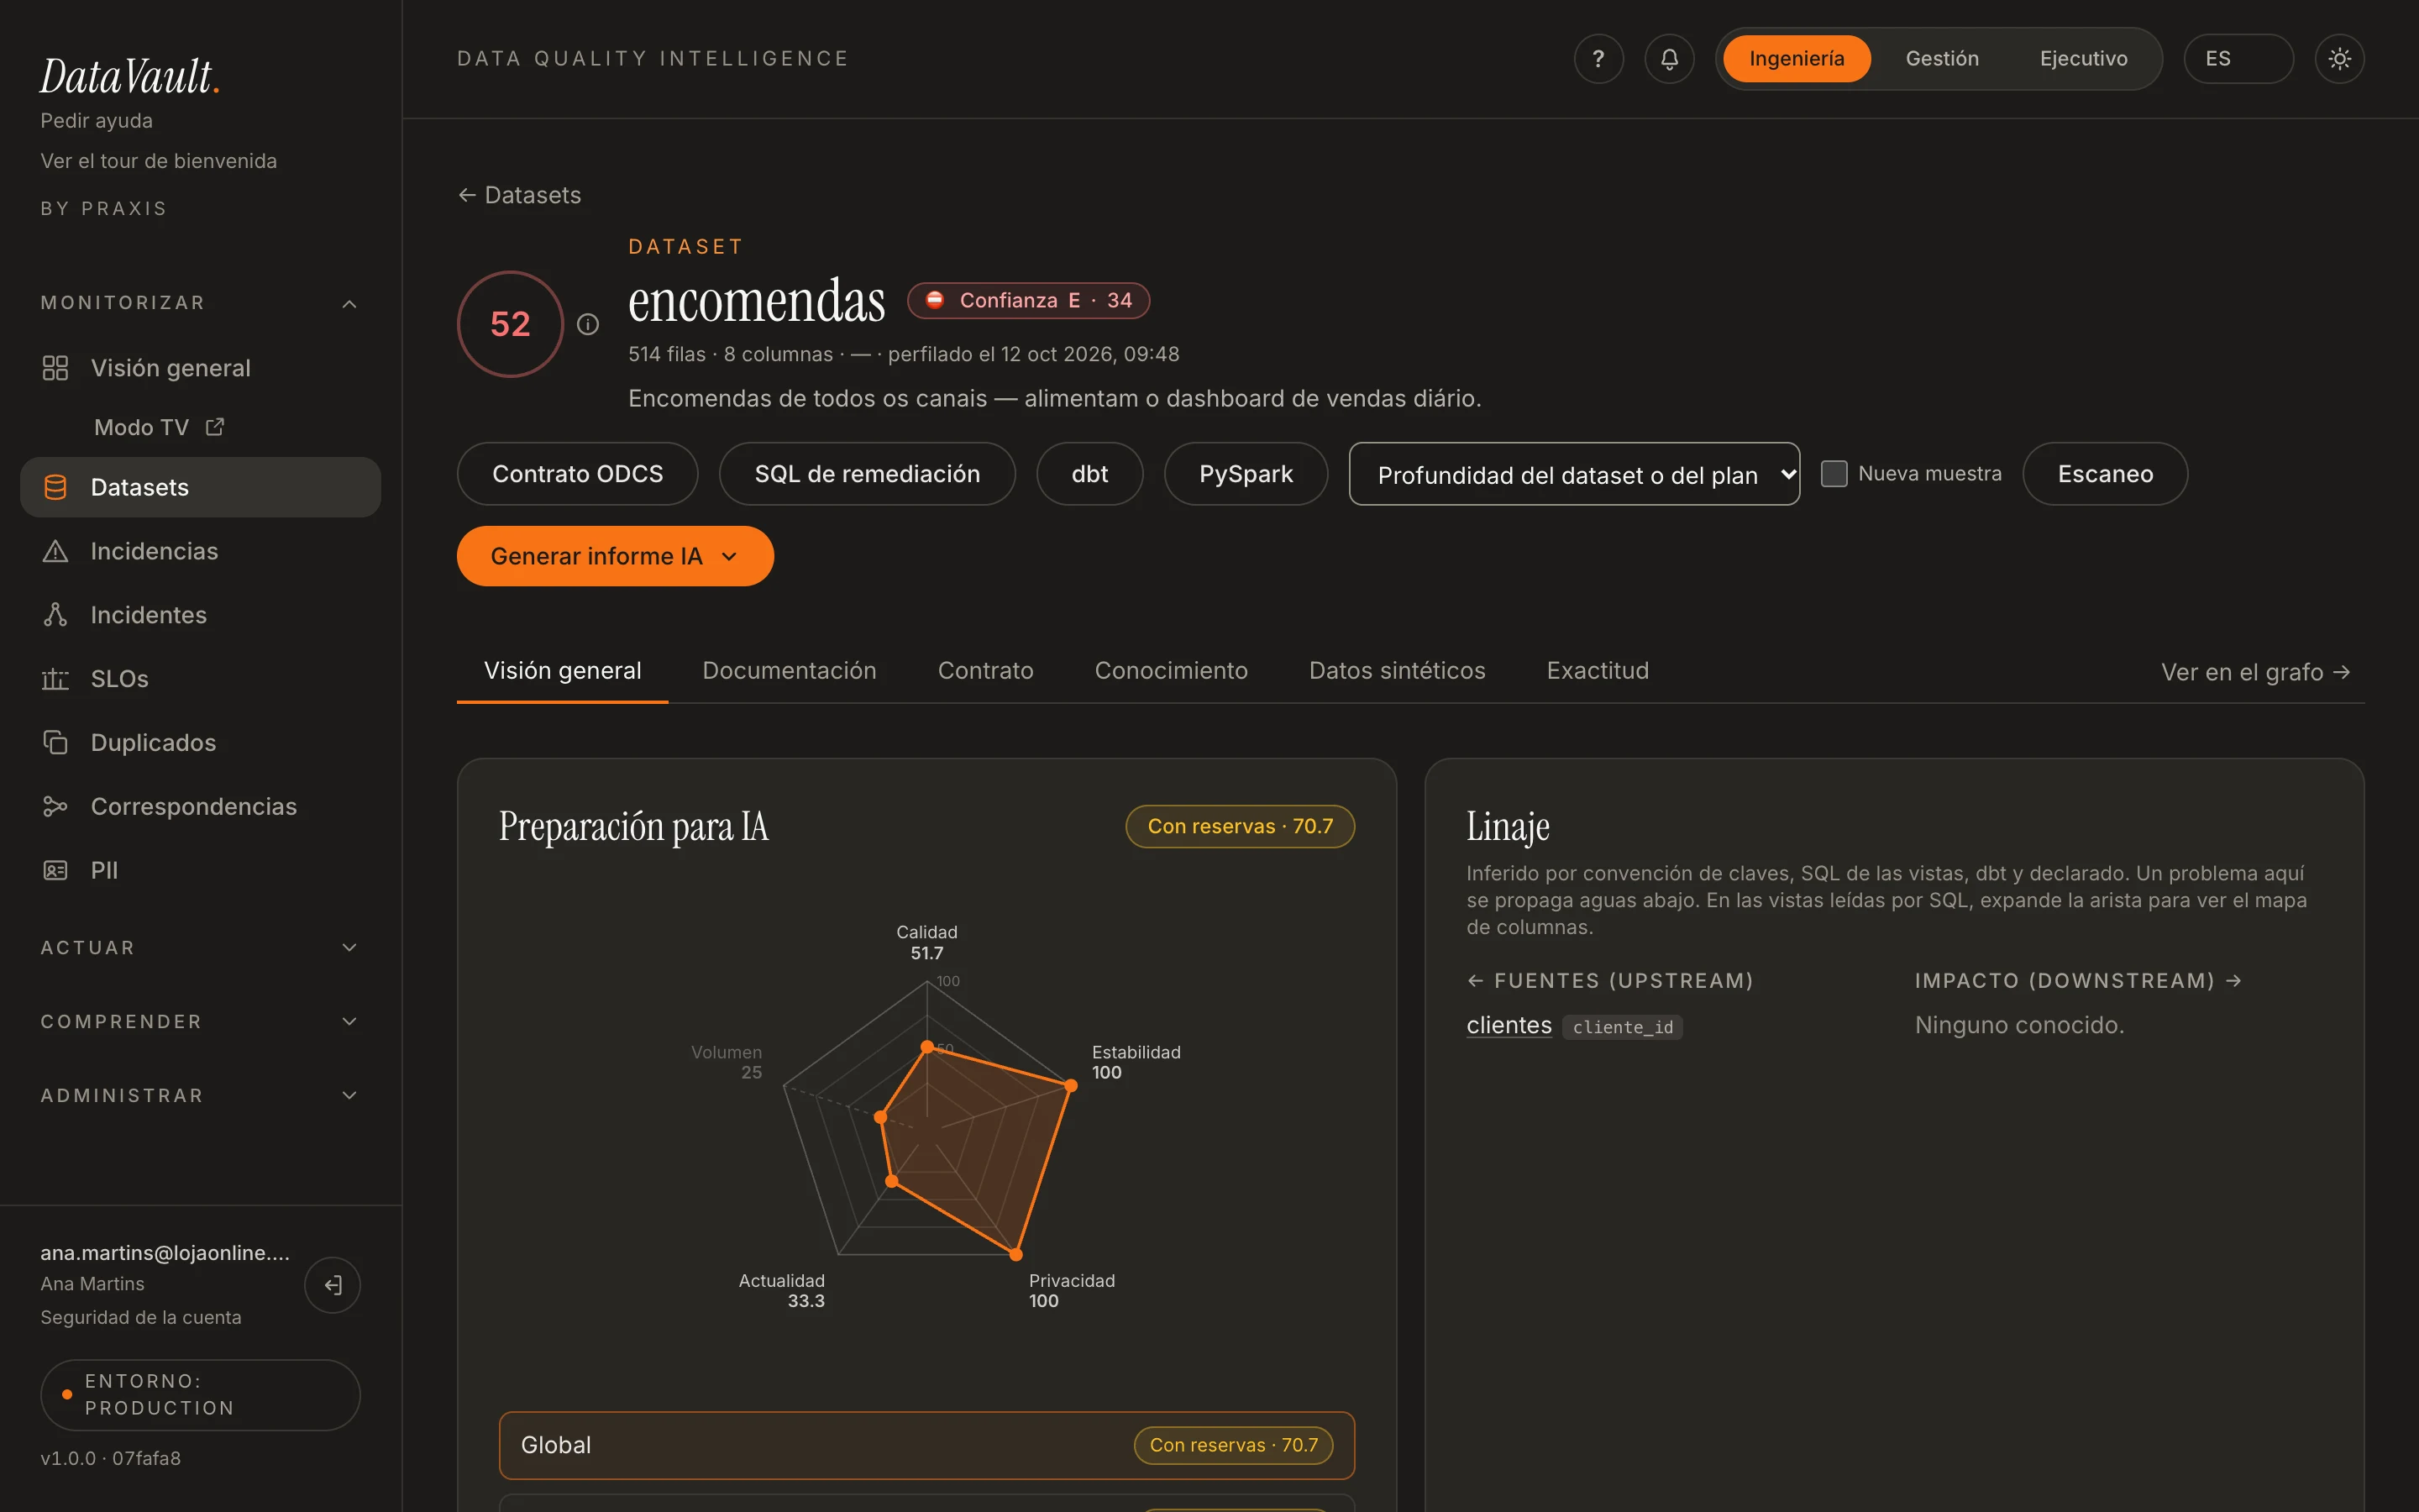Enable the Nueva muestra checkbox
The height and width of the screenshot is (1512, 2419).
point(1834,474)
